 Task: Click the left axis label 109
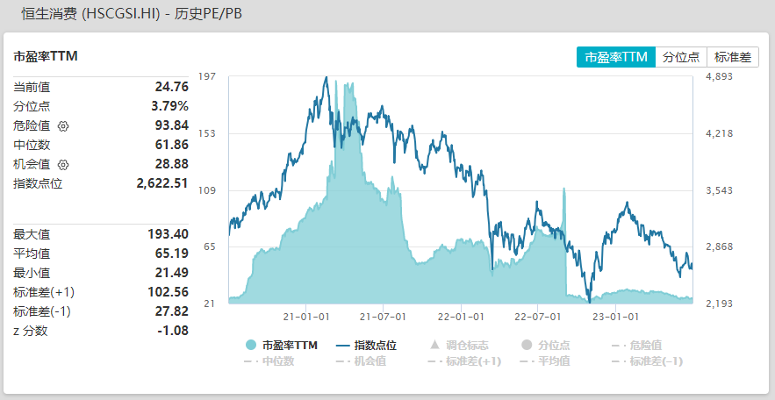[x=205, y=190]
